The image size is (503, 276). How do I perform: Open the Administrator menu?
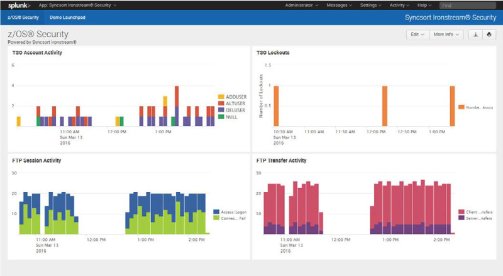coord(302,5)
